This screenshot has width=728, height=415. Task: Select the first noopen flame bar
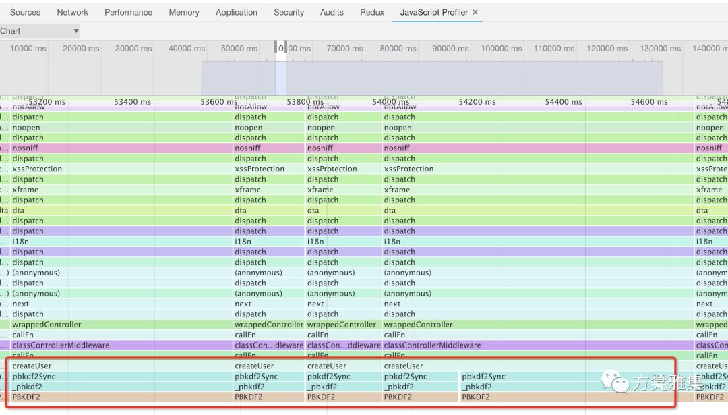coord(121,128)
